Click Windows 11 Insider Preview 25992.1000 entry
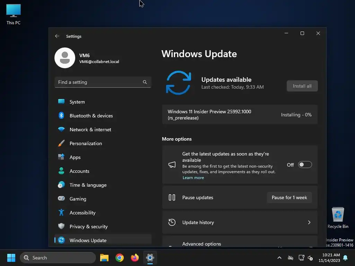The image size is (355, 266). coord(240,114)
